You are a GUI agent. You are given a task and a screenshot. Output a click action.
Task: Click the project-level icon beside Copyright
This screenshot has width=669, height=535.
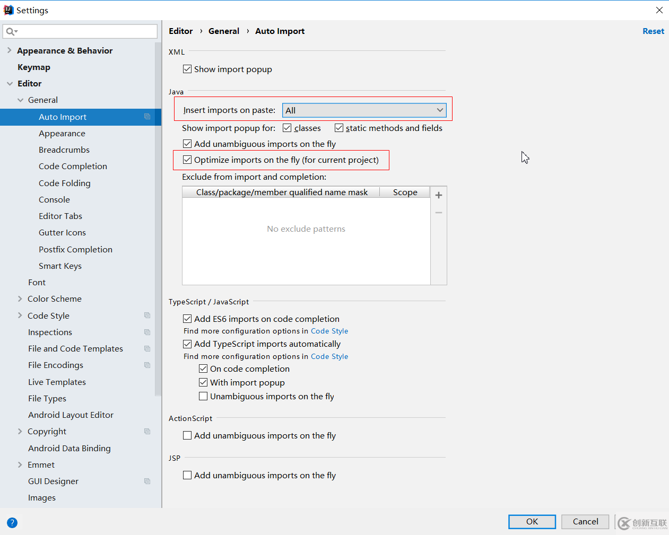coord(147,432)
